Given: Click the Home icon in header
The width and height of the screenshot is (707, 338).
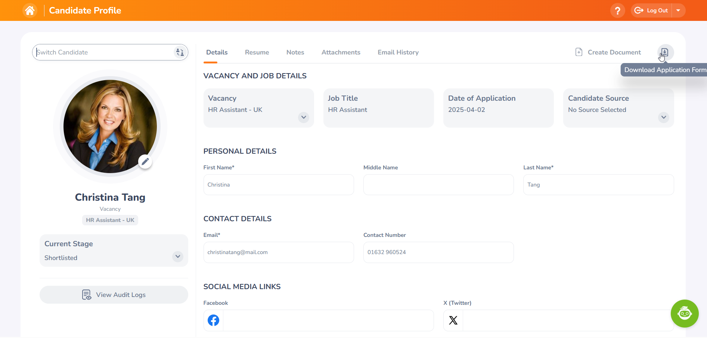Looking at the screenshot, I should [30, 10].
